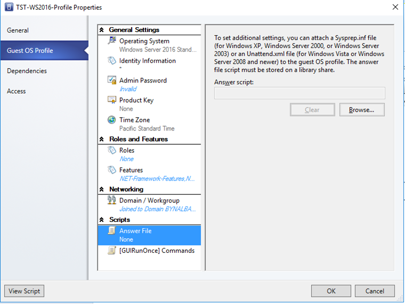Click the 'Windows Server 2016 Stand...' value
Viewport: 405px width, 304px height.
pos(158,50)
